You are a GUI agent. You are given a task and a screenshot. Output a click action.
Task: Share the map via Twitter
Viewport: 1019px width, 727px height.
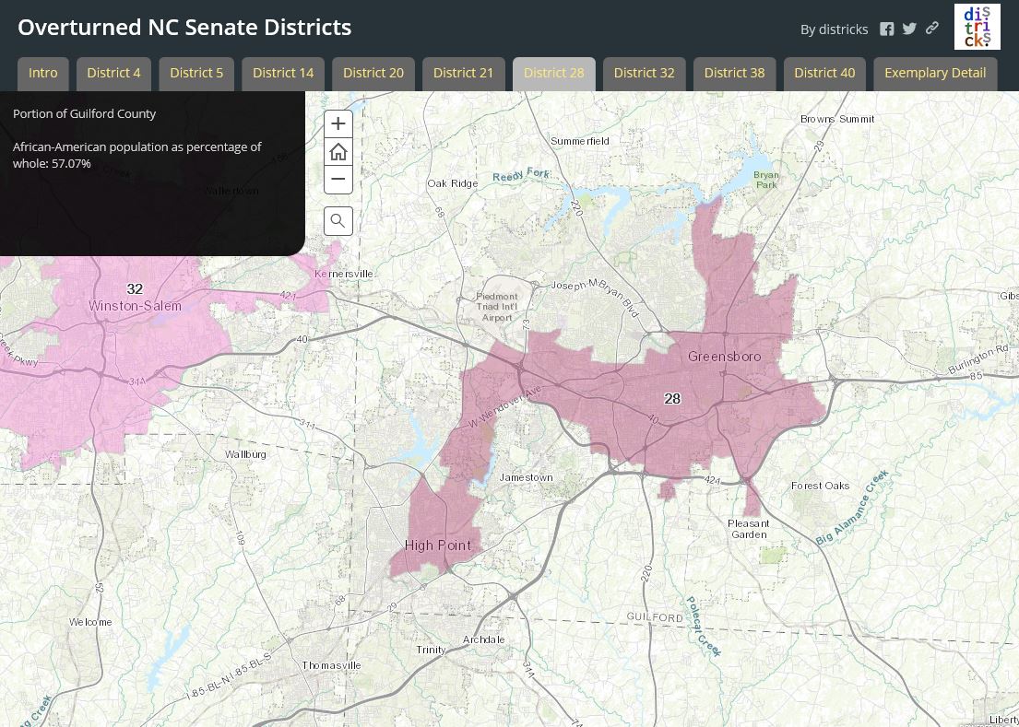tap(909, 29)
